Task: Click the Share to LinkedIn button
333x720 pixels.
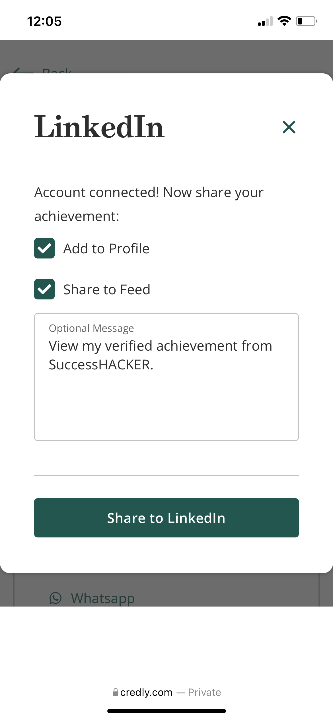Action: pos(166,518)
